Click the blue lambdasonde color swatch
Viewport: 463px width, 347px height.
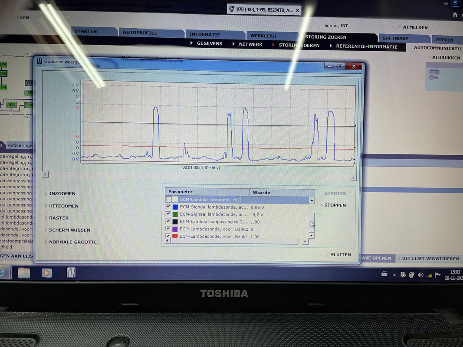coord(175,207)
